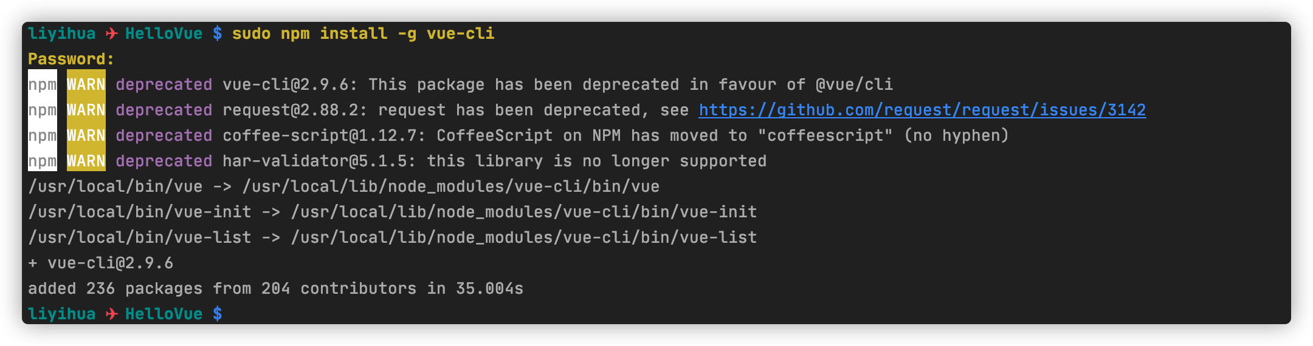
Task: Click the WARN badge on the request@2.88.2 line
Action: [x=86, y=110]
